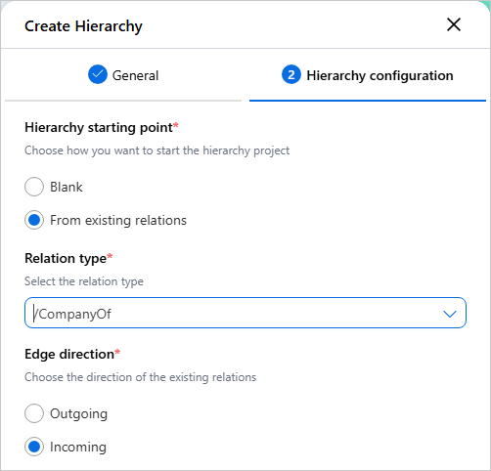
Task: Click the 'Select the relation type' hint
Action: click(84, 281)
